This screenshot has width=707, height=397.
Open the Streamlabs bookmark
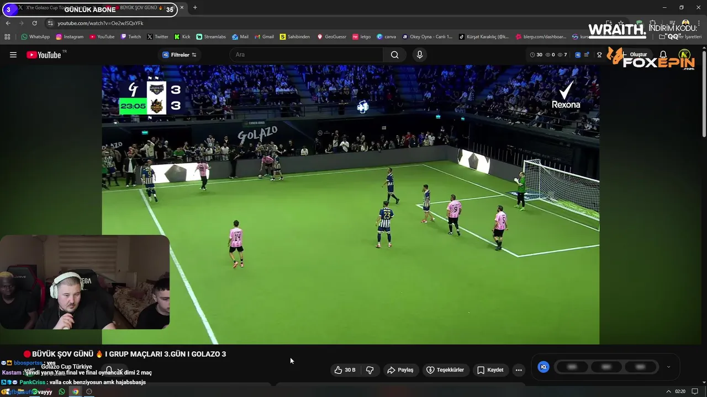(x=211, y=37)
